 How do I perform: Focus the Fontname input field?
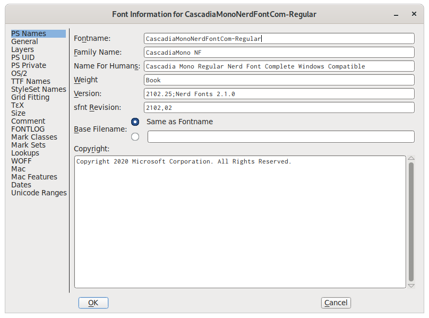click(279, 39)
